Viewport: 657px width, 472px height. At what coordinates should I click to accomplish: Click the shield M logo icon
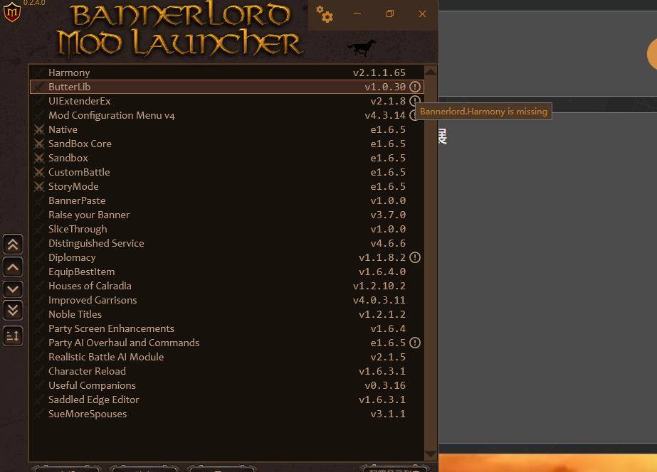11,11
